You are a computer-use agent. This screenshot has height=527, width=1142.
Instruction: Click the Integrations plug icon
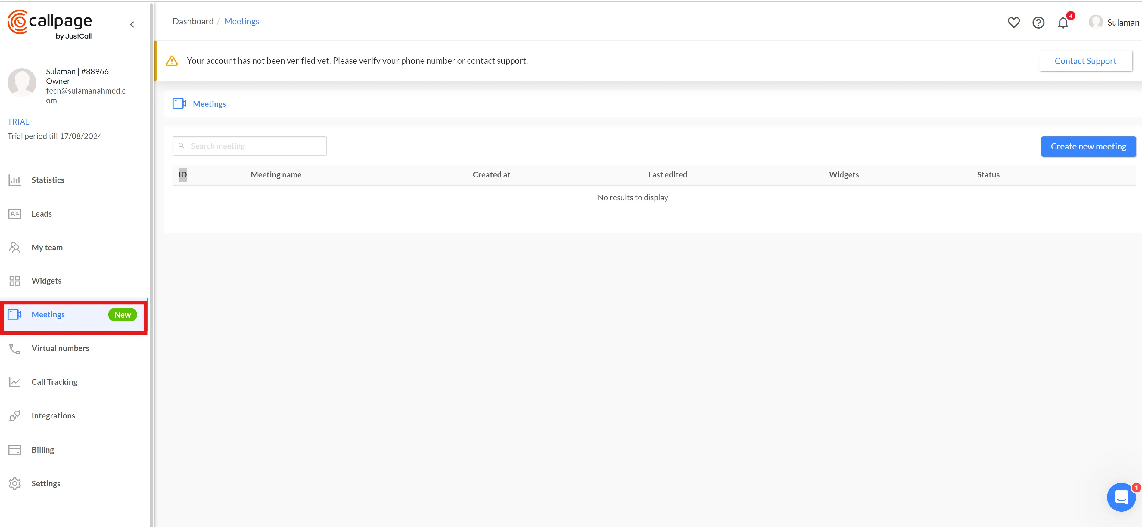(15, 415)
